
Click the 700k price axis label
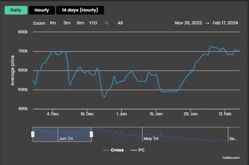click(23, 51)
